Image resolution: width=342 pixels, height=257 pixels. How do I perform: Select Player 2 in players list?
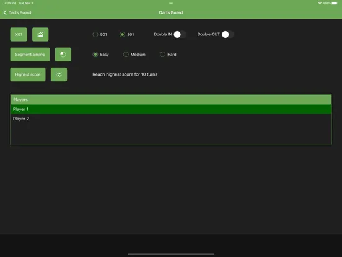pyautogui.click(x=171, y=119)
